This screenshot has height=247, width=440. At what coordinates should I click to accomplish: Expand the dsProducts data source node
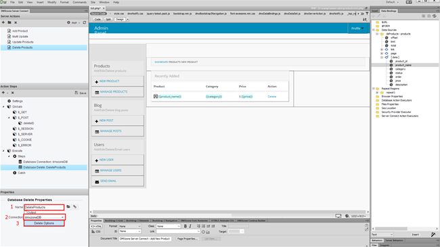pyautogui.click(x=378, y=34)
